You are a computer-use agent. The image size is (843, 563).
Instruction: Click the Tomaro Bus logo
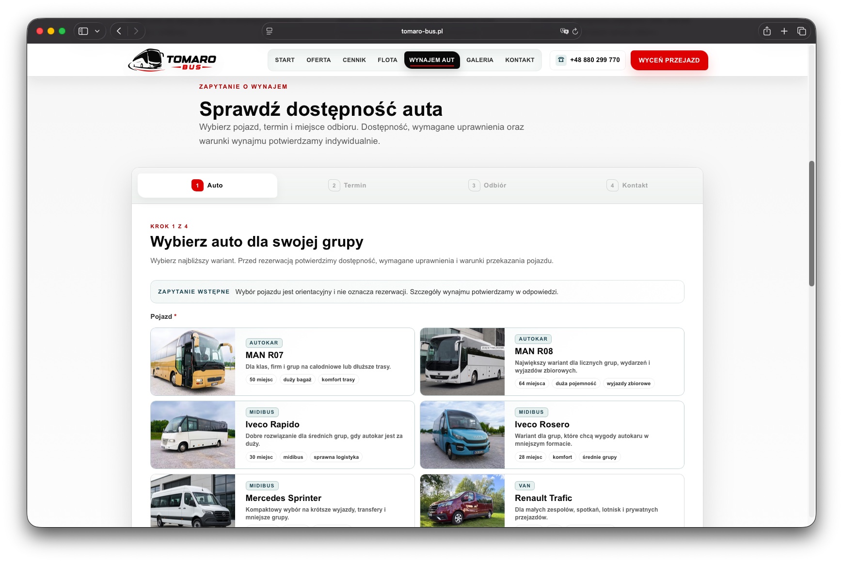[172, 60]
